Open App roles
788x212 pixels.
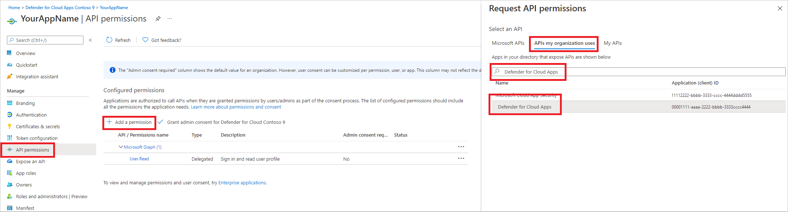tap(26, 173)
